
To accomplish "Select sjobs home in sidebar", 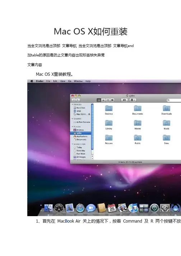I will pos(80,133).
